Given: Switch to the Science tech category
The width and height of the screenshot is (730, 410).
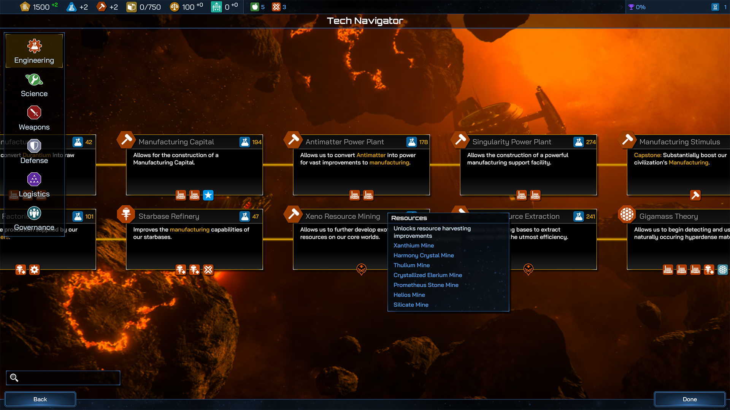Looking at the screenshot, I should click(x=34, y=85).
